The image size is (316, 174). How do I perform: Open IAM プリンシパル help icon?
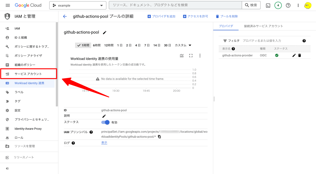click(91, 132)
